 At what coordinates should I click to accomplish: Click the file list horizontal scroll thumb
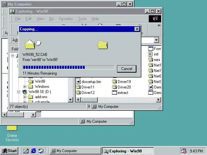89,100
